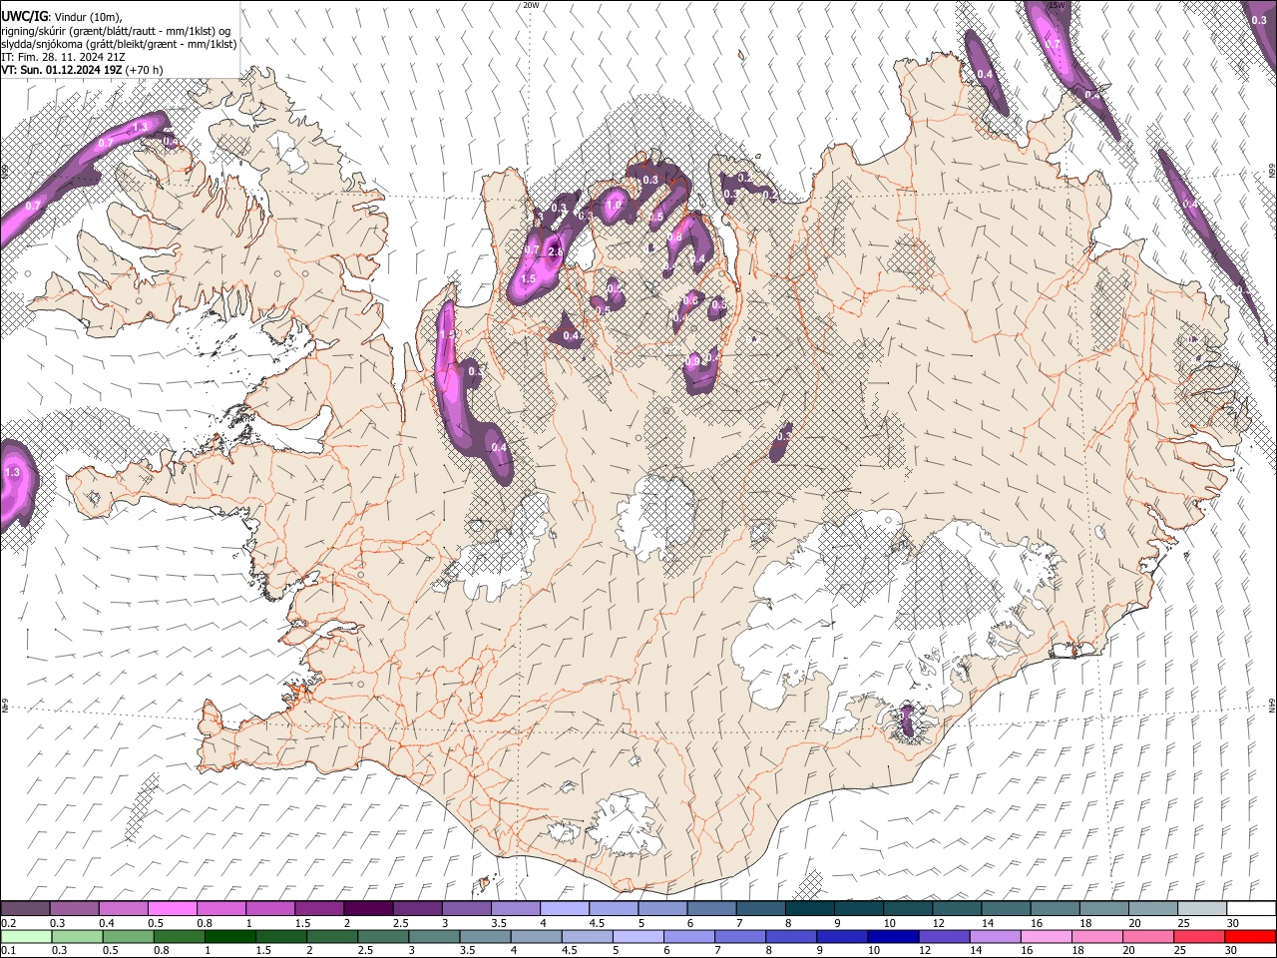The image size is (1277, 958).
Task: Pick the red rain-scale swatch labeled 25
Action: tap(1199, 936)
